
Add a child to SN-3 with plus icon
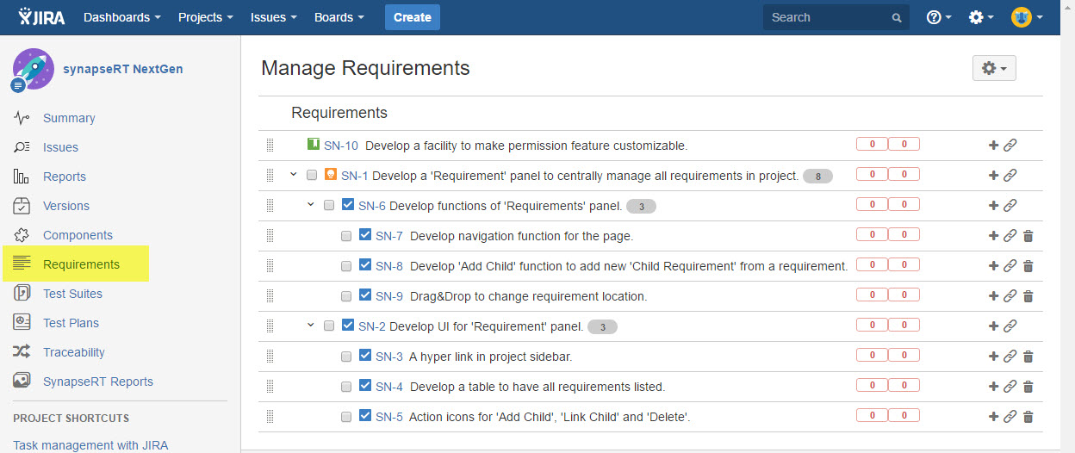click(x=993, y=357)
